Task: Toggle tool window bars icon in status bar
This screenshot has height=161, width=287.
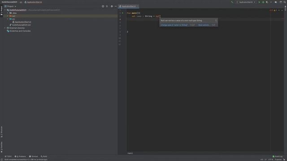Action: click(x=2, y=160)
